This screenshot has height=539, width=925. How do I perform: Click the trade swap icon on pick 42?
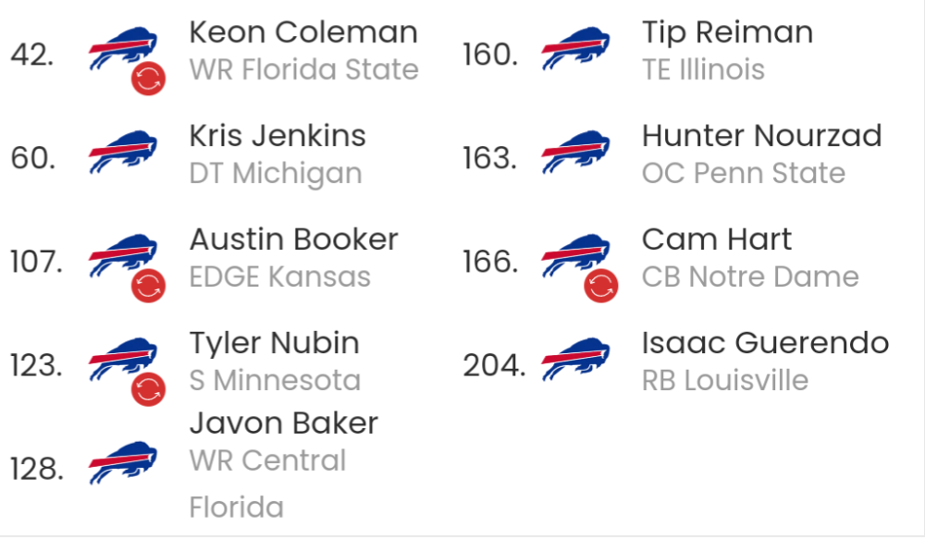point(148,79)
